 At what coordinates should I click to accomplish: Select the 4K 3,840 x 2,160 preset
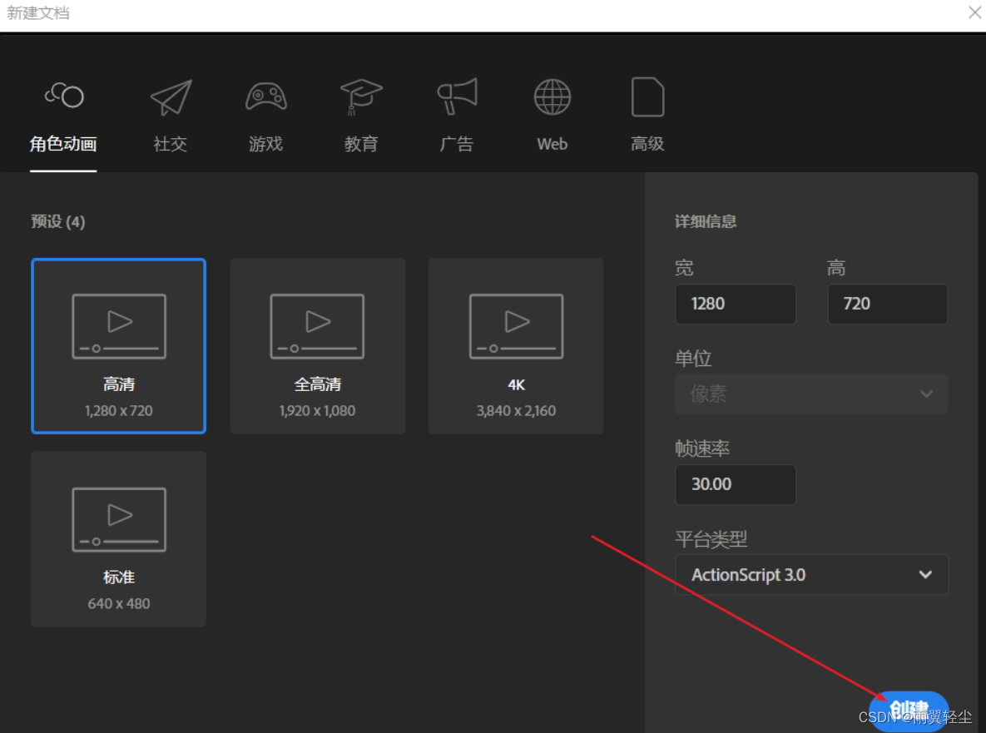(516, 346)
